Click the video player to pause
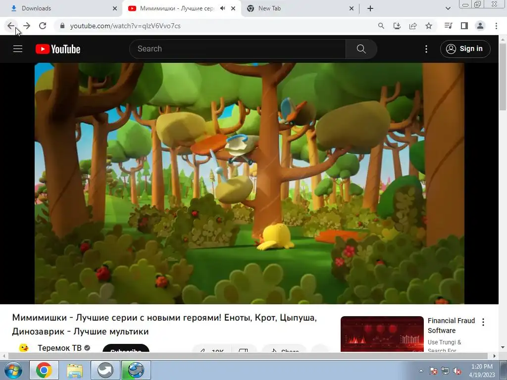The height and width of the screenshot is (380, 507). click(250, 183)
